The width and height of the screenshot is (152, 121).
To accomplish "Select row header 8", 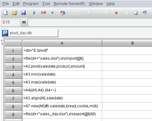I will [13, 106].
